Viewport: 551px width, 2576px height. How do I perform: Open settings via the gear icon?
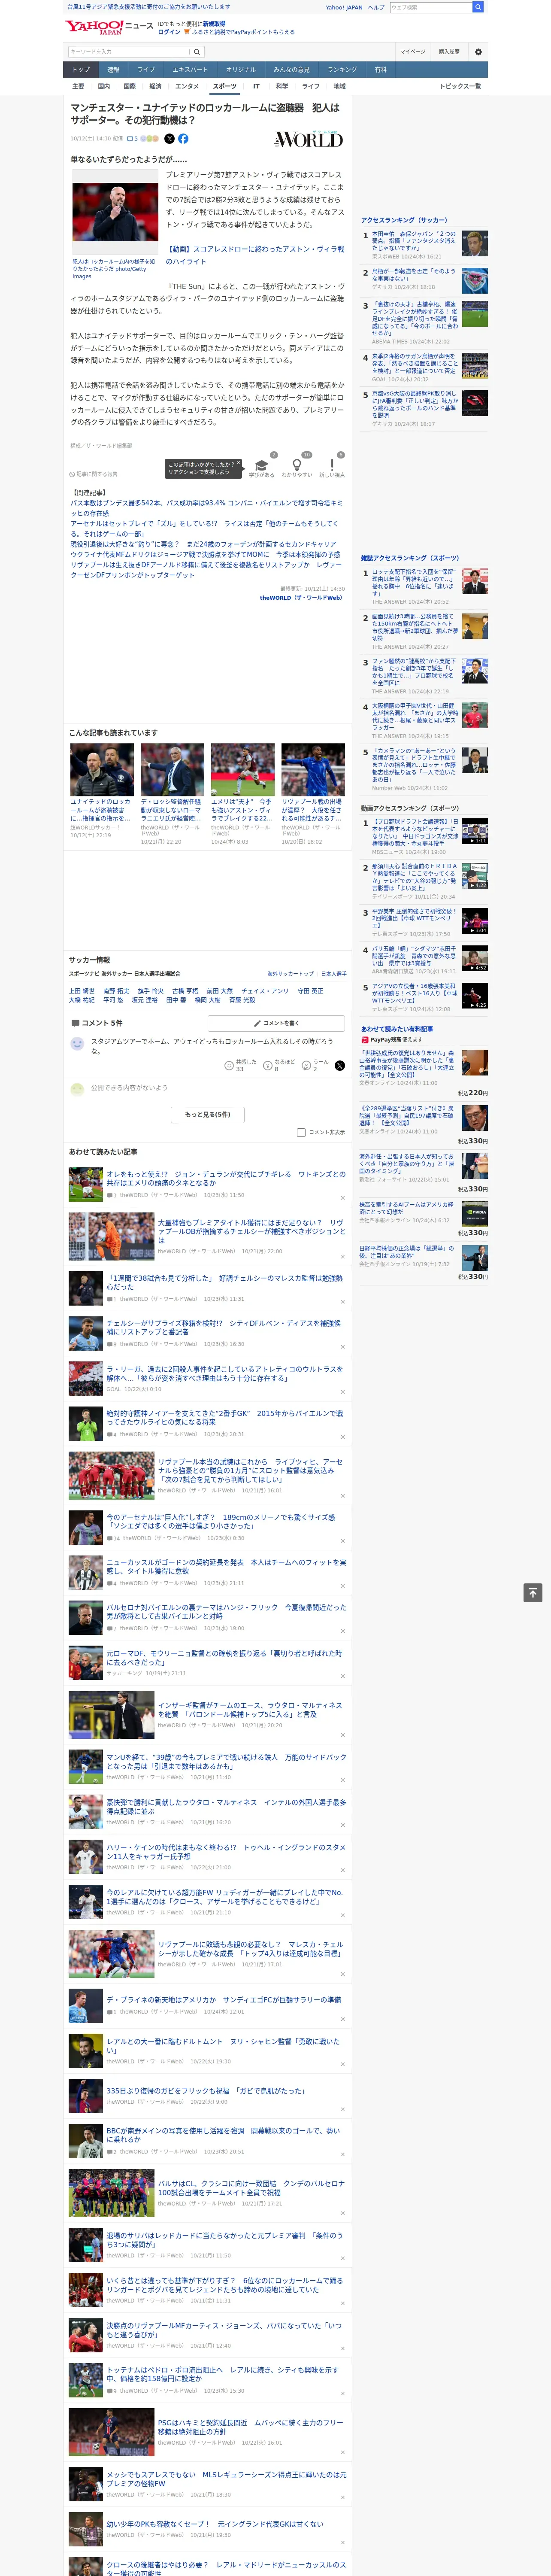(x=478, y=52)
